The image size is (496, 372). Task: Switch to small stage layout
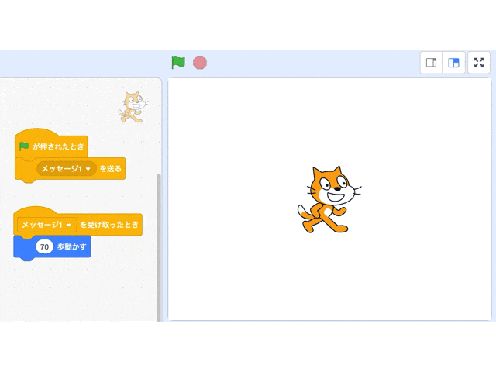[x=431, y=63]
